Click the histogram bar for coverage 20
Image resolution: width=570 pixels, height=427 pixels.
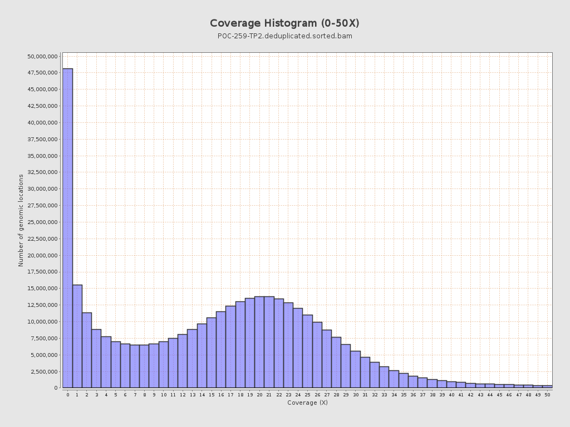point(259,342)
